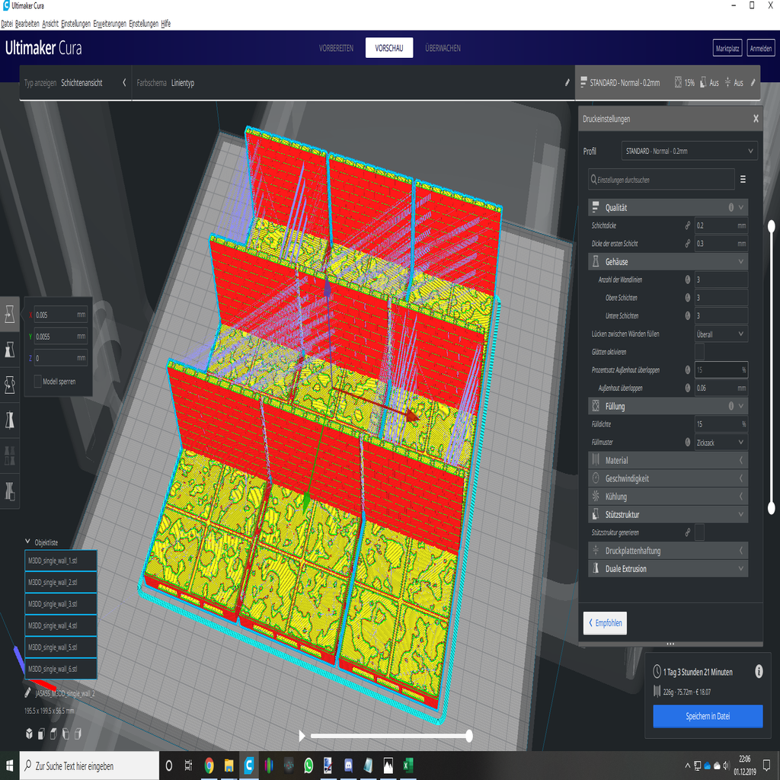Open Google Chrome from the taskbar
This screenshot has width=780, height=780.
pos(209,765)
